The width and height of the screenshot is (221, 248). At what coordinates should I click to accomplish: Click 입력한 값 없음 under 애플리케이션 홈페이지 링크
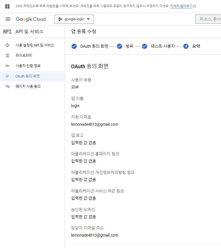pyautogui.click(x=84, y=161)
